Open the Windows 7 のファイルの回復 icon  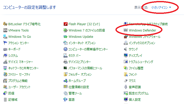pos(66,30)
